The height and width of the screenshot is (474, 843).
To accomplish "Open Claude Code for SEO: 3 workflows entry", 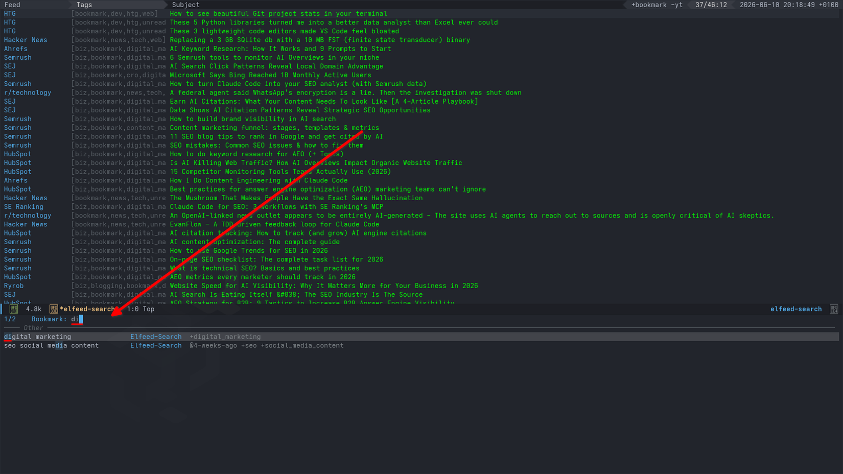I will tap(276, 207).
